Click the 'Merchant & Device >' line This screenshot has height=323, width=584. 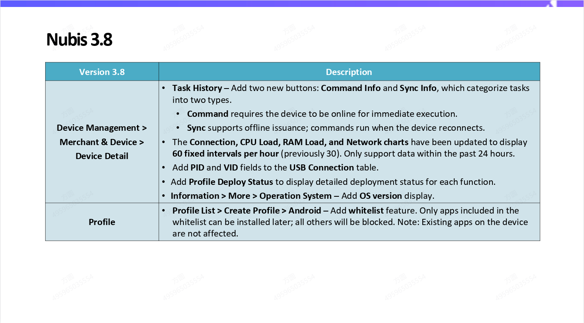102,142
